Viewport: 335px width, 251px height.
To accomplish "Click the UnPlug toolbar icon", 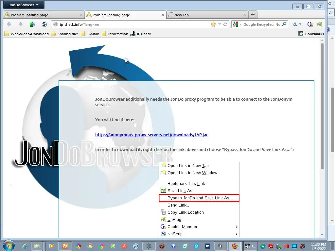I will tap(319, 24).
